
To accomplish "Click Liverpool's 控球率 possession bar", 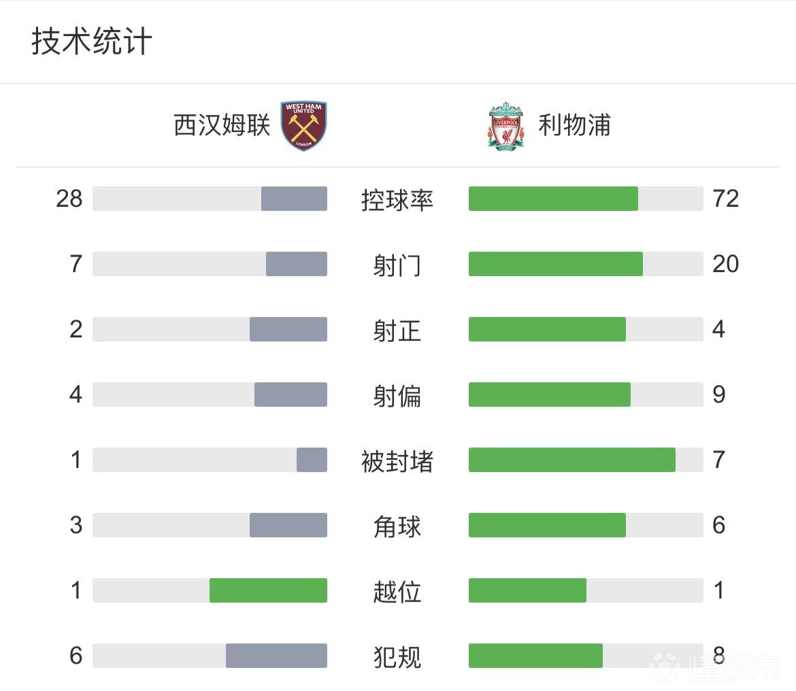I will (x=553, y=199).
